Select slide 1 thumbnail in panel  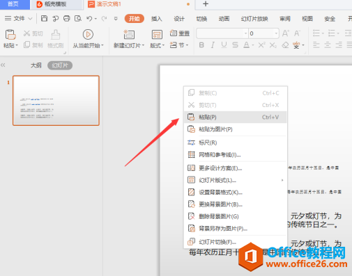coord(56,101)
